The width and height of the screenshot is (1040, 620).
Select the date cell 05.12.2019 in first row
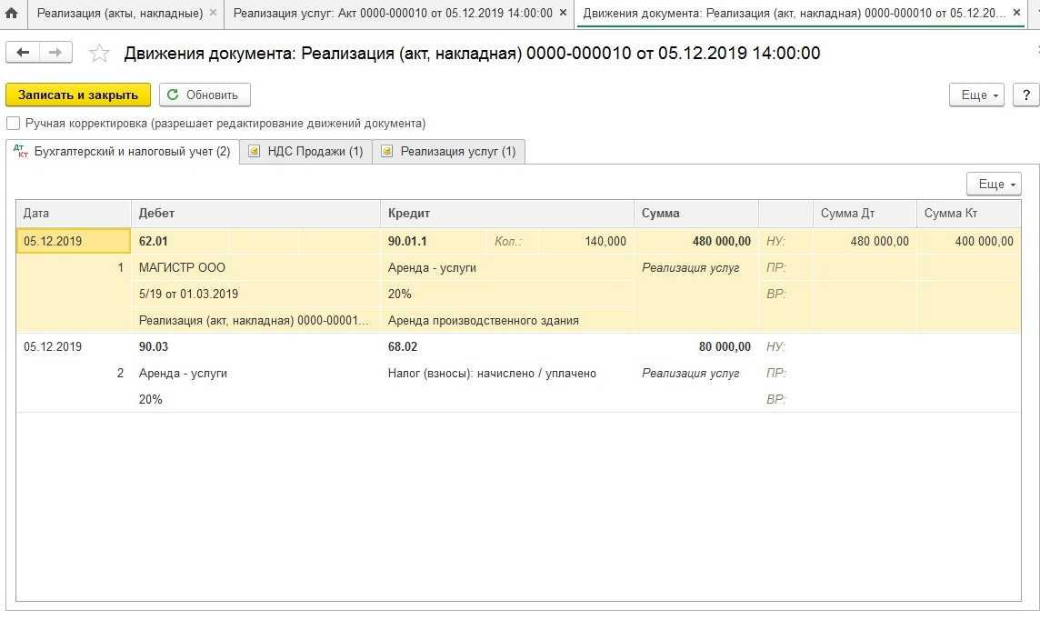click(x=54, y=241)
